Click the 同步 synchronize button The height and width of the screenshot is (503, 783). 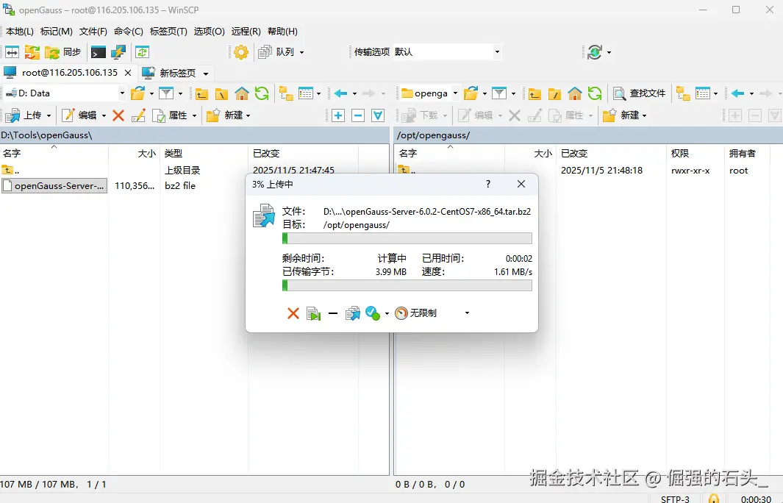[x=63, y=52]
